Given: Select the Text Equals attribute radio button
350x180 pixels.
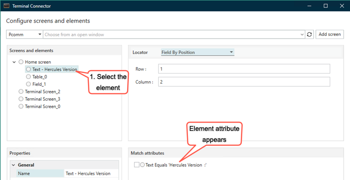Looking at the screenshot, I should coord(142,165).
